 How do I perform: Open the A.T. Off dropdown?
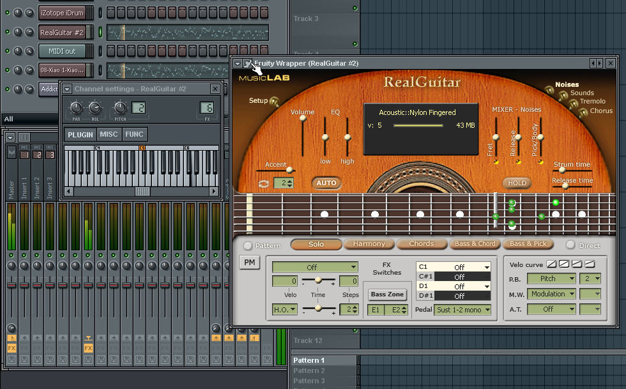pyautogui.click(x=551, y=309)
